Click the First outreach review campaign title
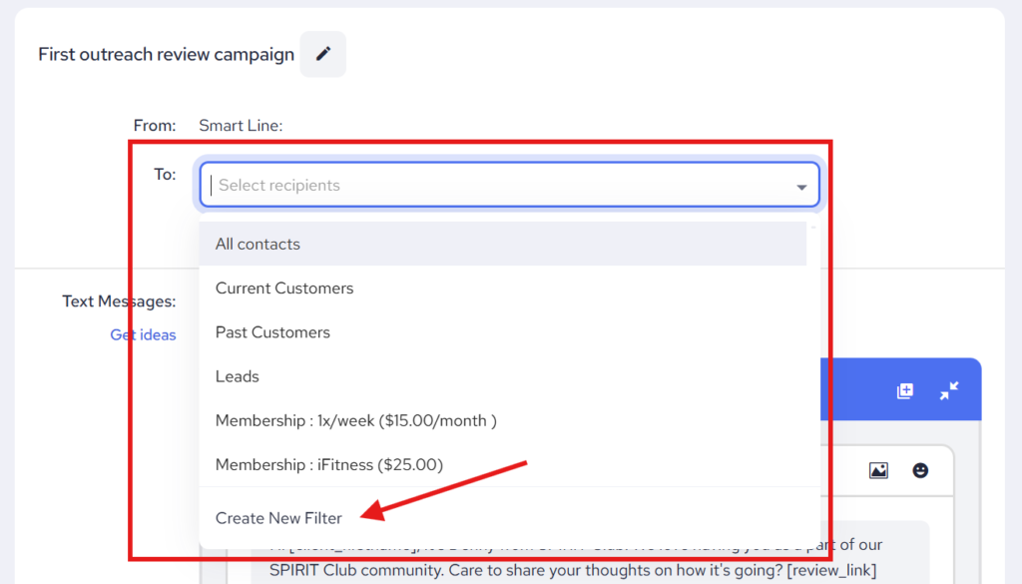The height and width of the screenshot is (584, 1022). tap(166, 54)
